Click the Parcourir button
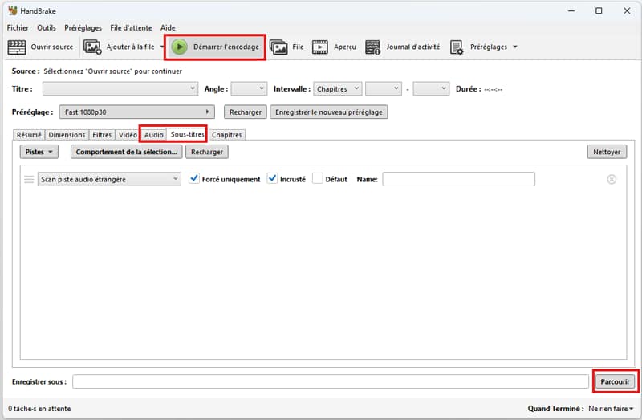This screenshot has height=420, width=642. coord(616,381)
